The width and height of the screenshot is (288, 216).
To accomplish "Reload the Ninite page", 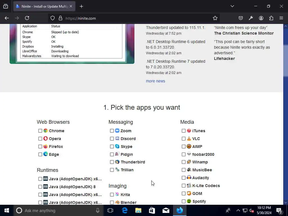I will pyautogui.click(x=27, y=18).
